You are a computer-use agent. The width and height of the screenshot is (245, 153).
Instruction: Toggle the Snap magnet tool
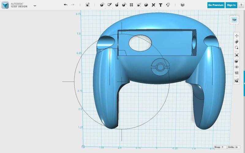click(168, 5)
